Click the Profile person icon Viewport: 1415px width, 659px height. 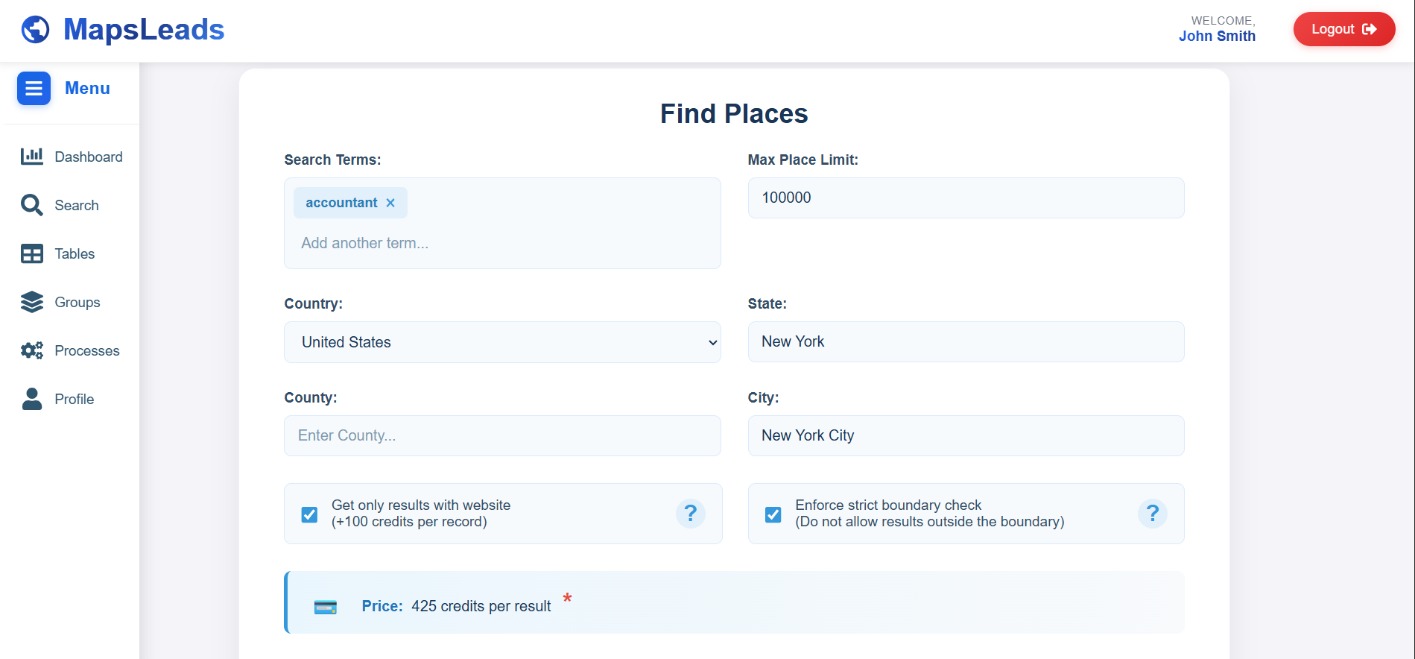pos(32,399)
